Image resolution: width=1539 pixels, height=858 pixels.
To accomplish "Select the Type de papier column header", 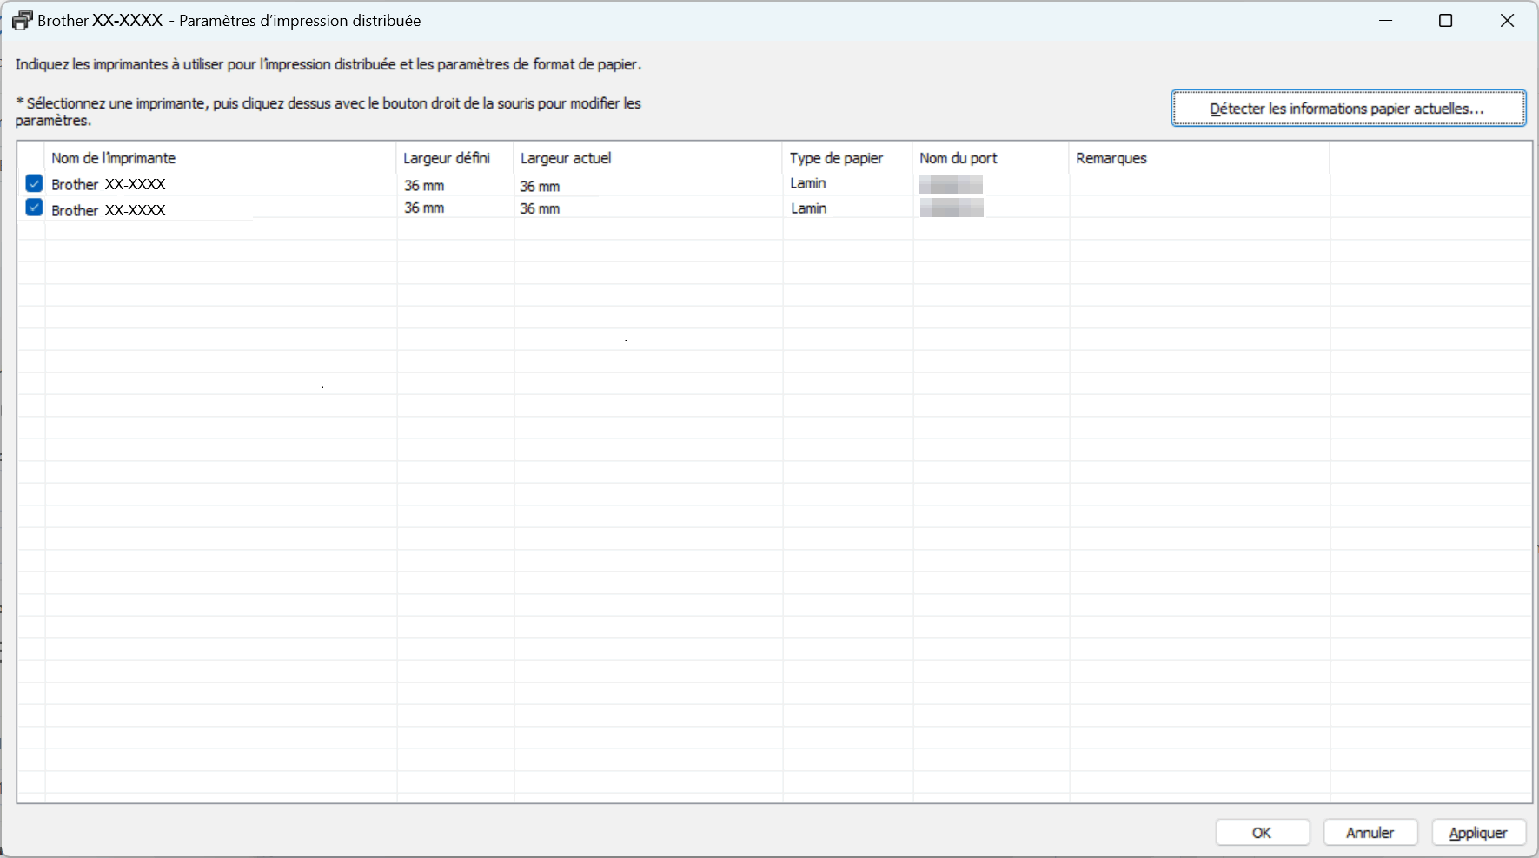I will click(x=836, y=158).
